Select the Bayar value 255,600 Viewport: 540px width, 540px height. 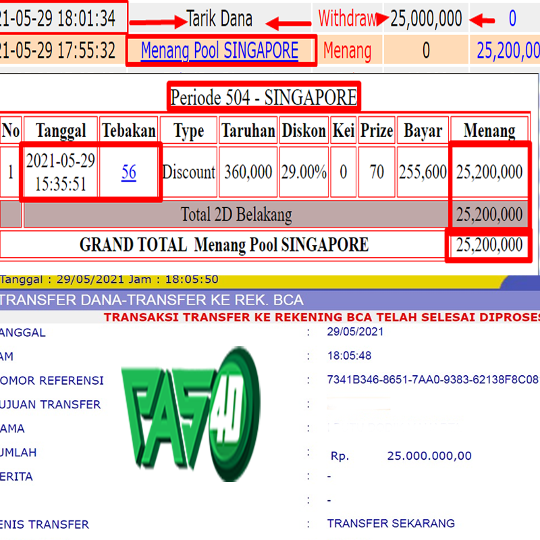click(423, 172)
